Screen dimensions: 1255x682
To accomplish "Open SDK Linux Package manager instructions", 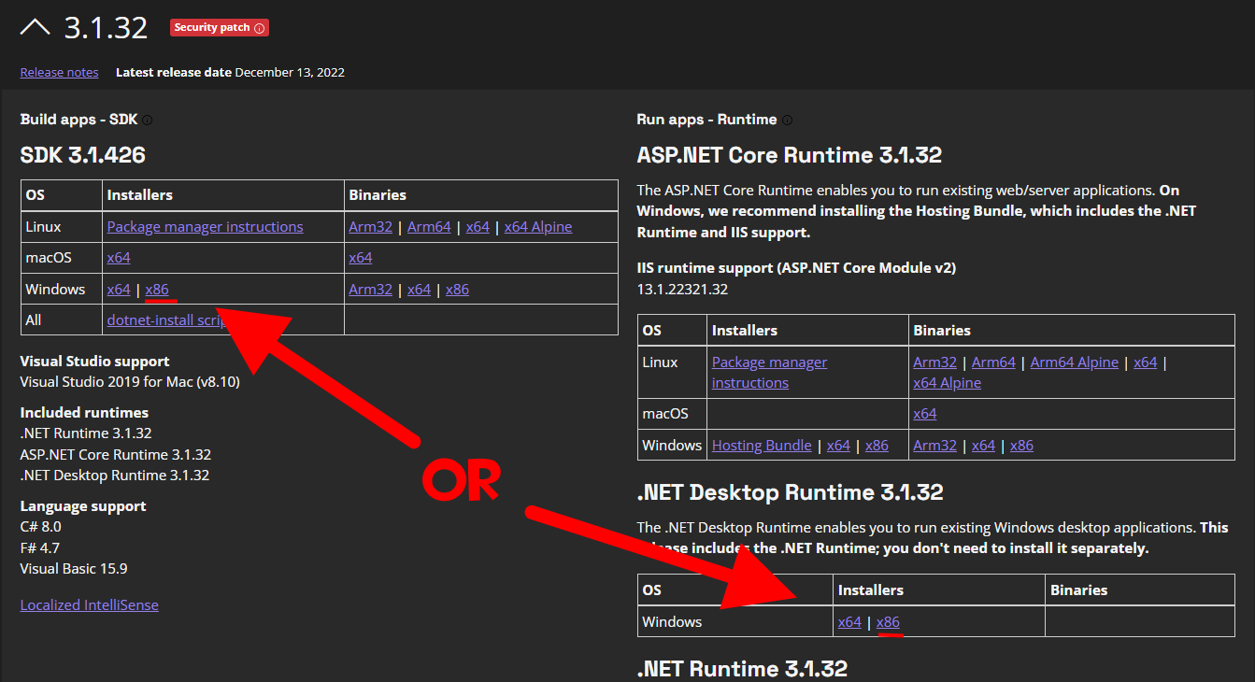I will (205, 226).
